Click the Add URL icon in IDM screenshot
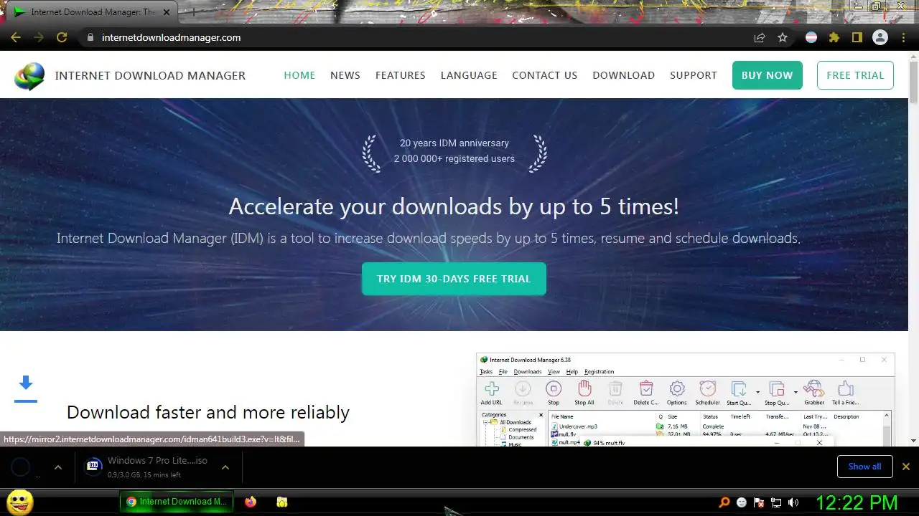 (x=492, y=388)
